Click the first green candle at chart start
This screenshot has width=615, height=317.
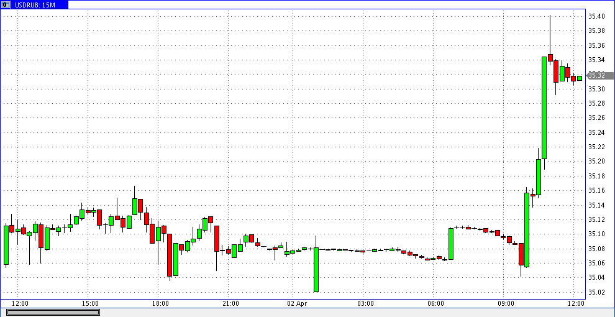(6, 245)
